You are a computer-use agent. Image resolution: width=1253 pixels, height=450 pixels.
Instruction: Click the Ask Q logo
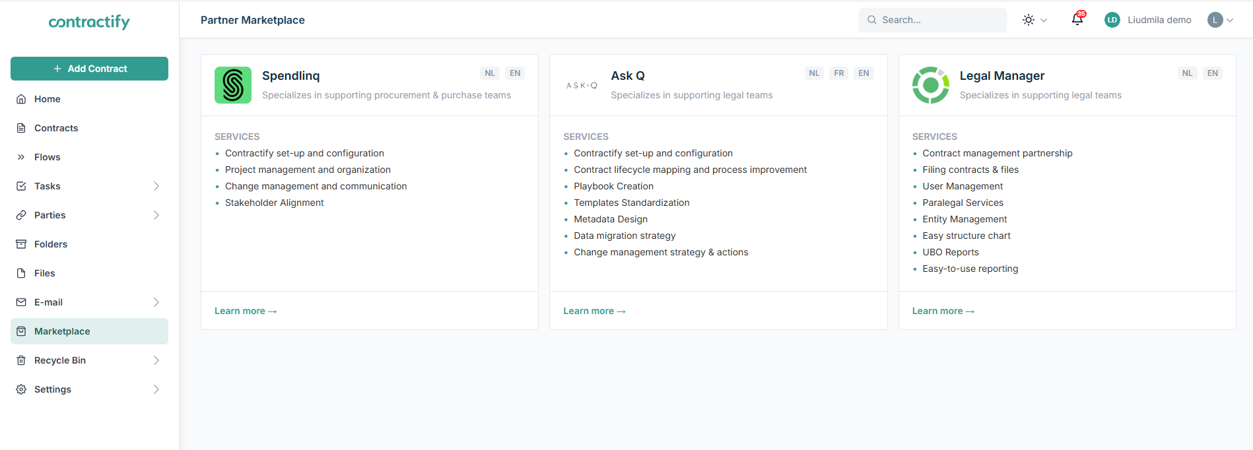(582, 85)
